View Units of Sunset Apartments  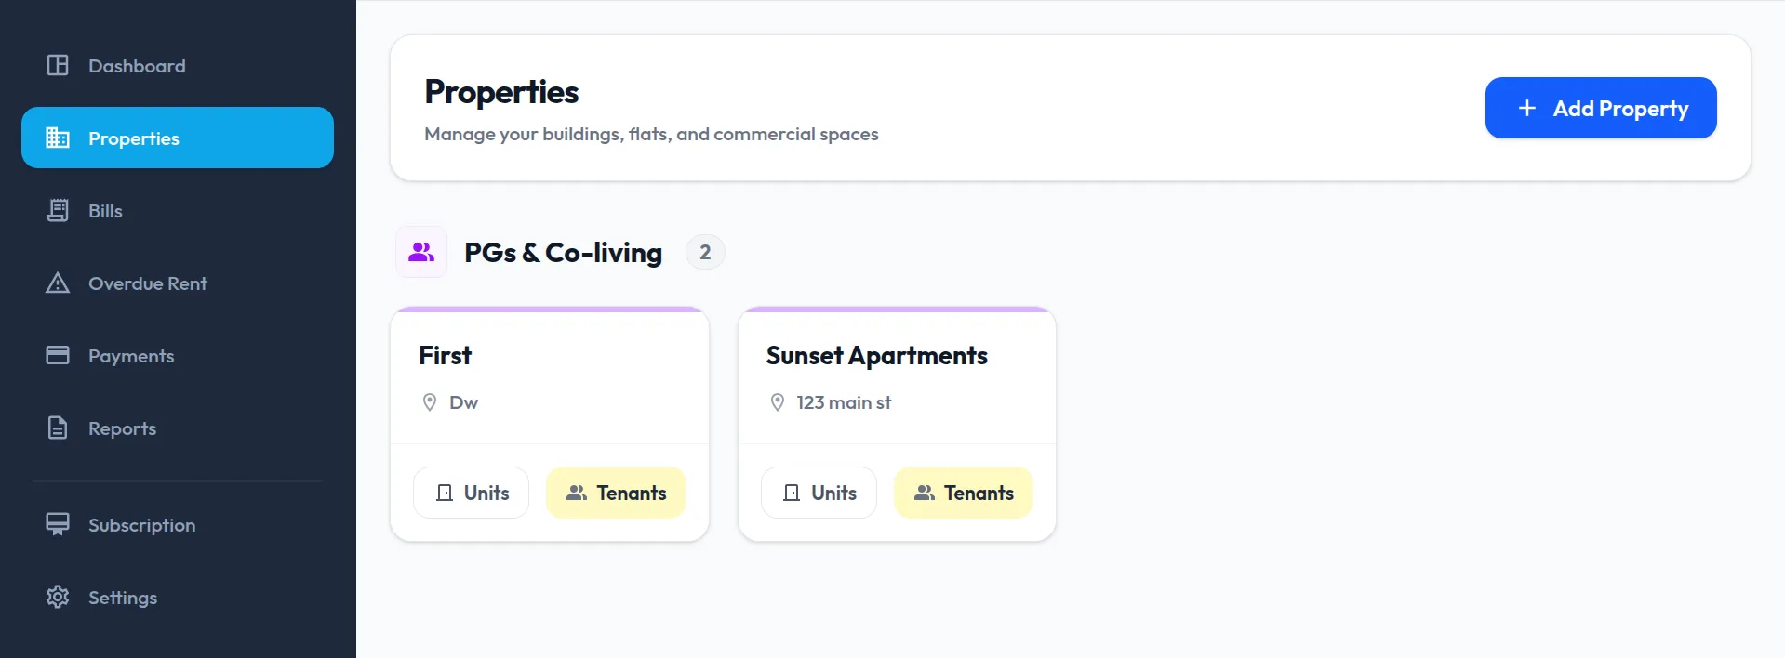pyautogui.click(x=819, y=493)
